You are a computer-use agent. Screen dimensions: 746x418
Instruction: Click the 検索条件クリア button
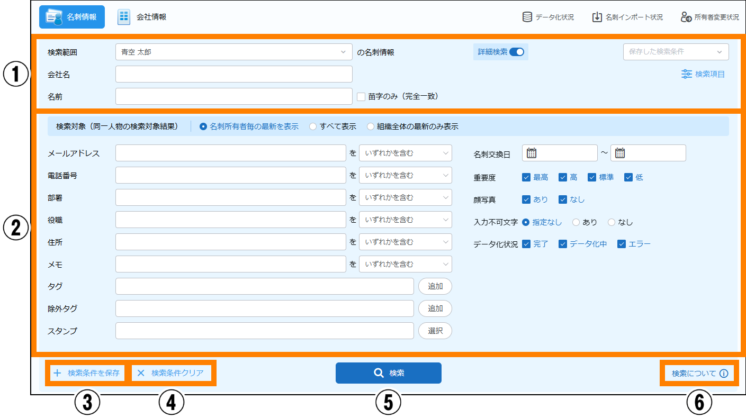pos(172,373)
